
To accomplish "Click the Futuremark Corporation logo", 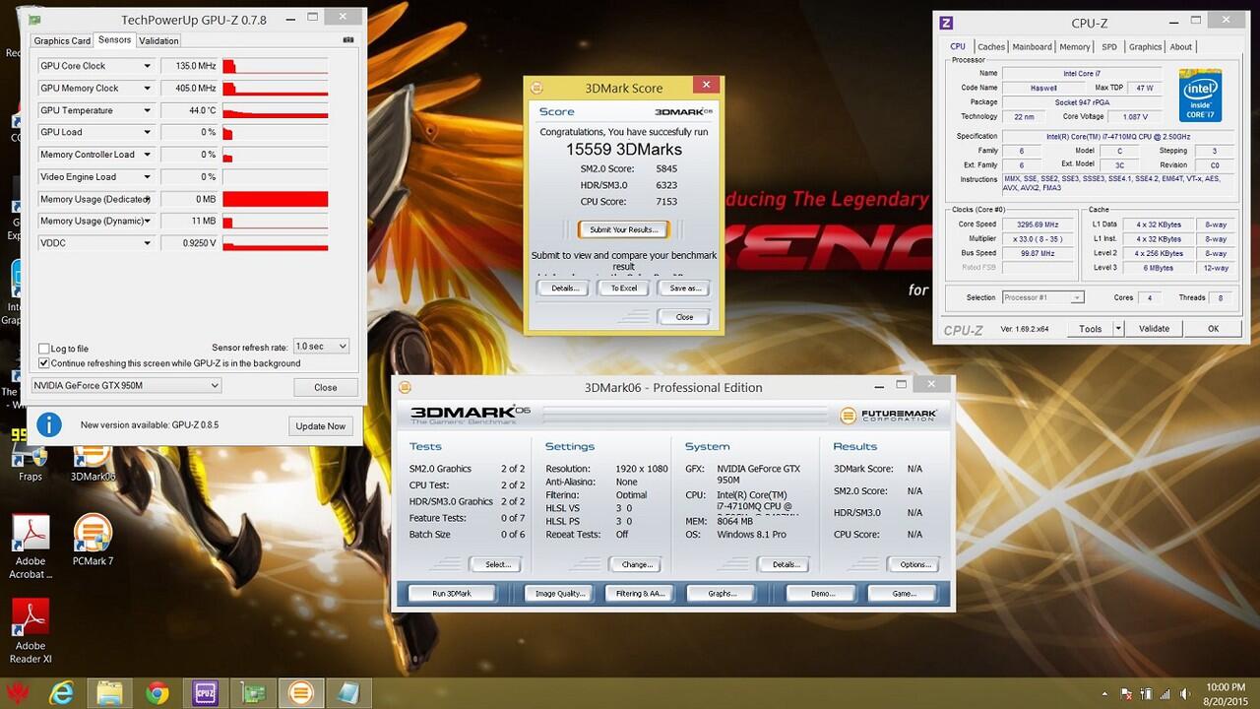I will click(x=889, y=416).
